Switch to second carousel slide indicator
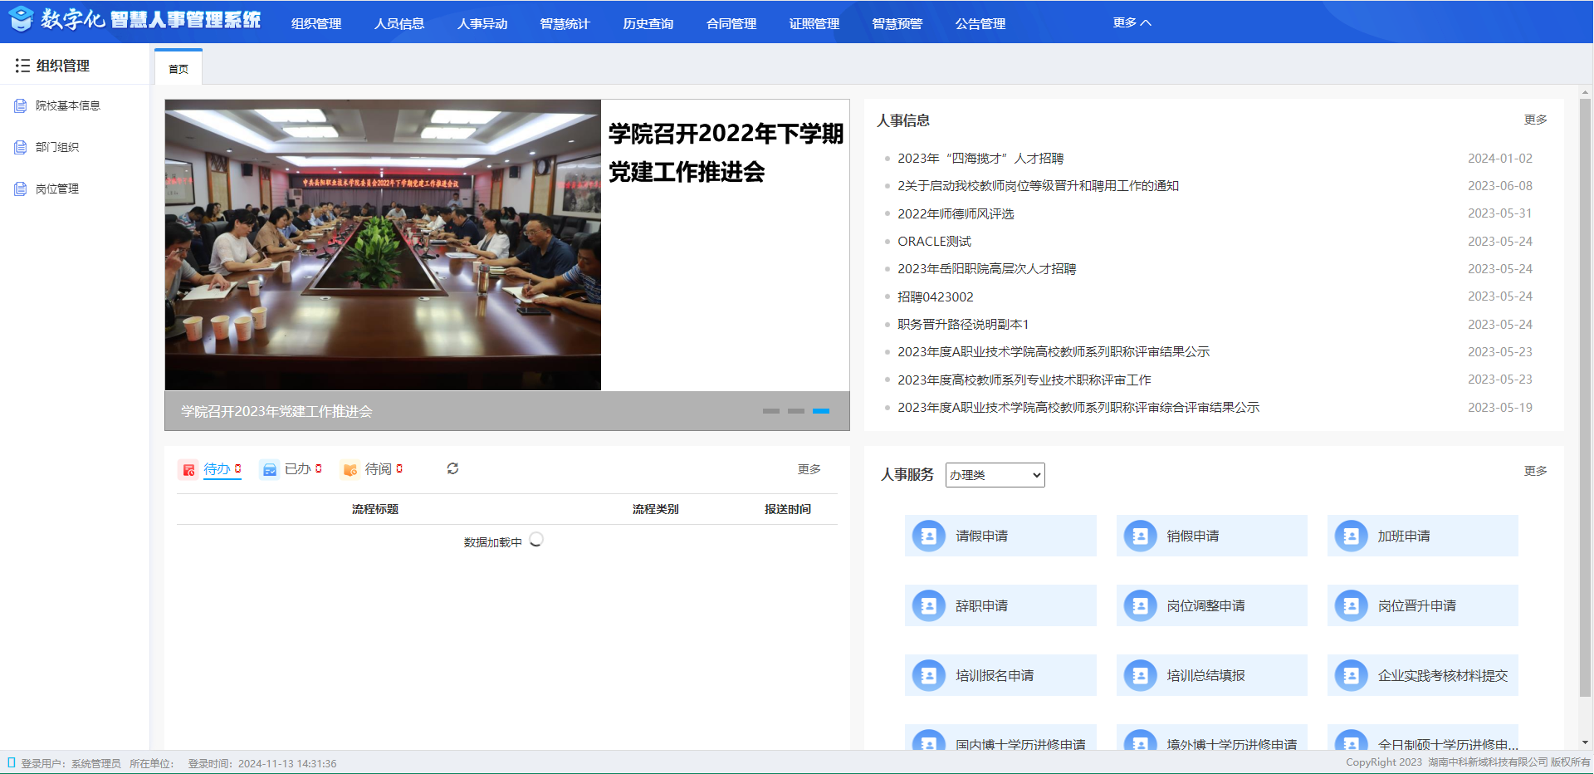 [x=795, y=411]
